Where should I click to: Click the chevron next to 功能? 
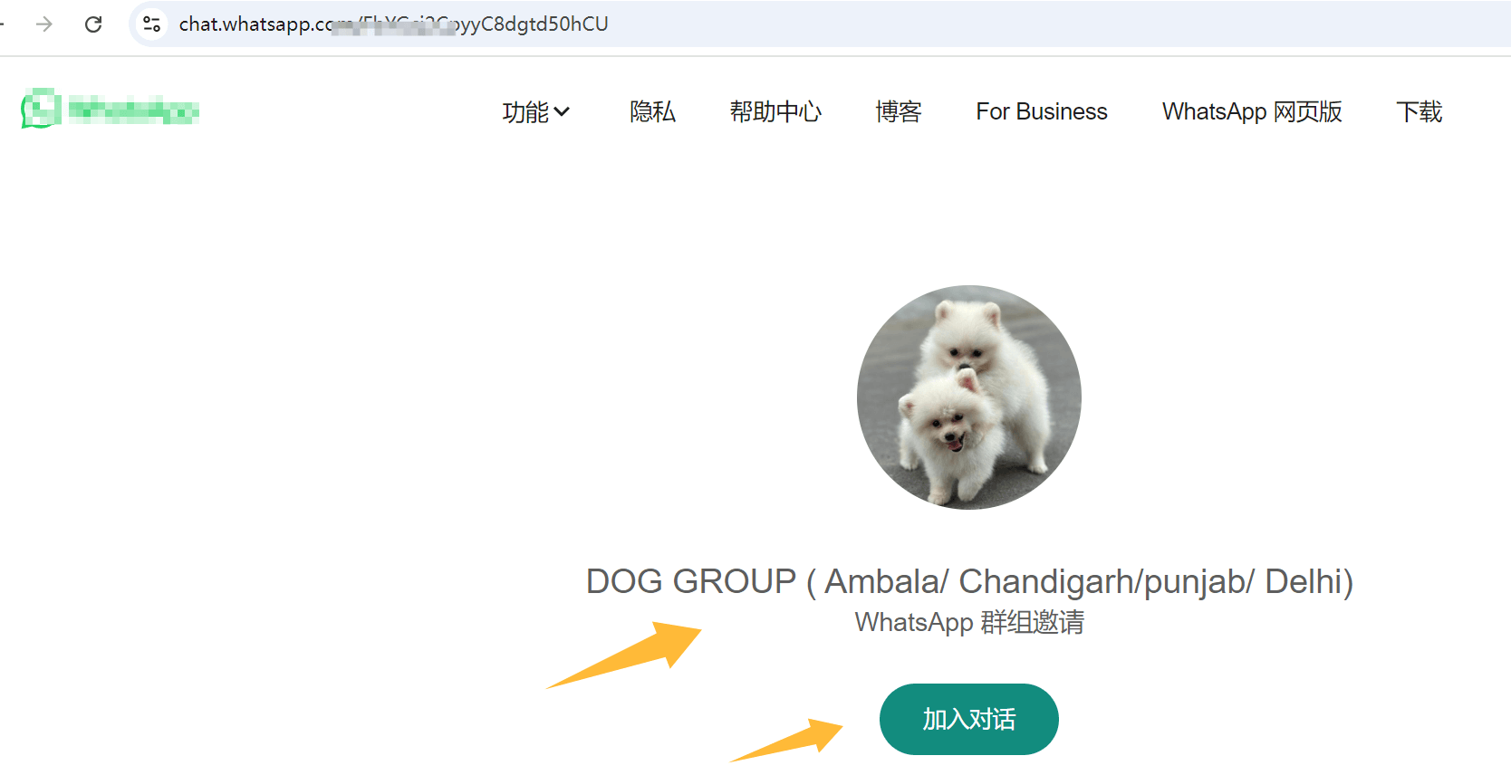tap(562, 112)
